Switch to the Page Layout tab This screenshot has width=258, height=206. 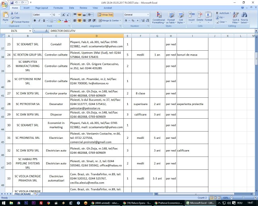[x=42, y=8]
